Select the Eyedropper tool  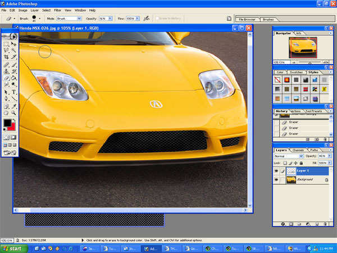[13, 106]
